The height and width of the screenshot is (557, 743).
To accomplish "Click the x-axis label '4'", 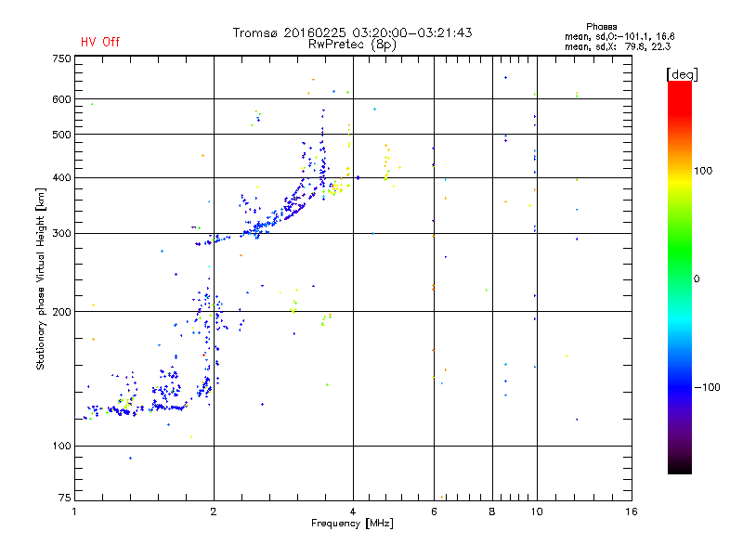I will click(x=353, y=512).
